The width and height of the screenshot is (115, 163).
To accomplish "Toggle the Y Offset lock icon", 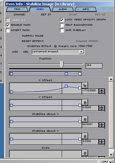I will click(x=85, y=103).
